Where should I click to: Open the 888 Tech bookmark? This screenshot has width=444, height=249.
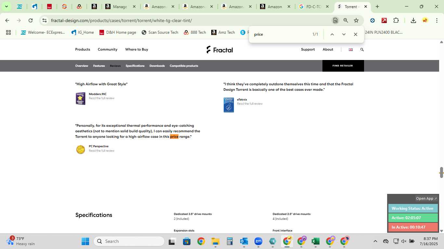point(195,32)
